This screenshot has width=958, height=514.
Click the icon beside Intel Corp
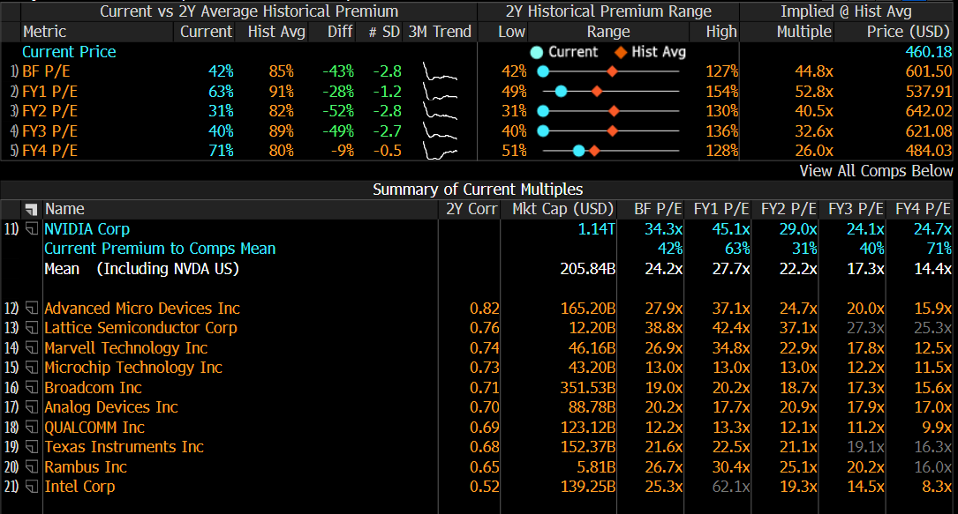(x=32, y=487)
